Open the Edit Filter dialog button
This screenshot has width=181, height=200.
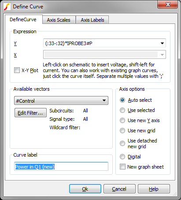(30, 113)
